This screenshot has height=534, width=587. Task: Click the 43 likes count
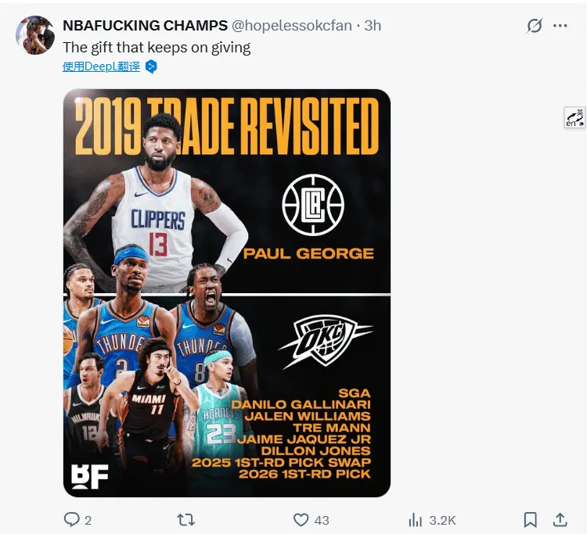321,520
